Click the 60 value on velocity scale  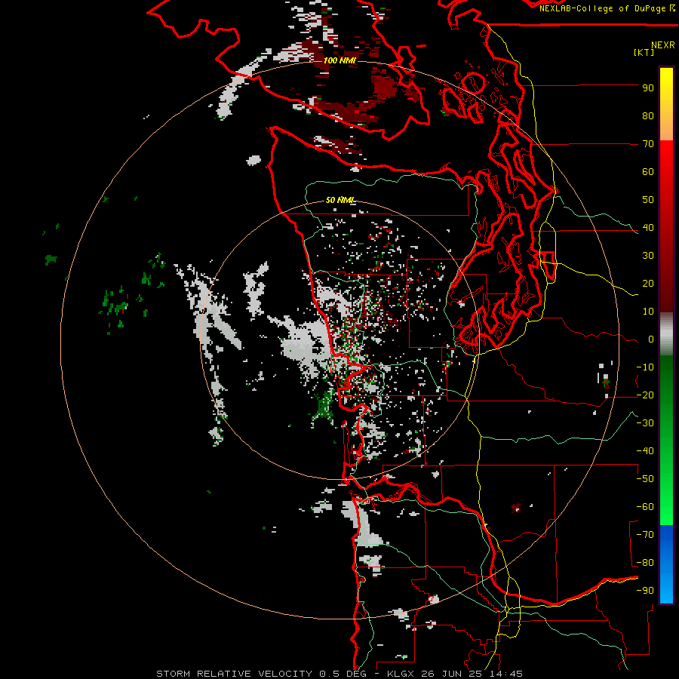coord(648,171)
